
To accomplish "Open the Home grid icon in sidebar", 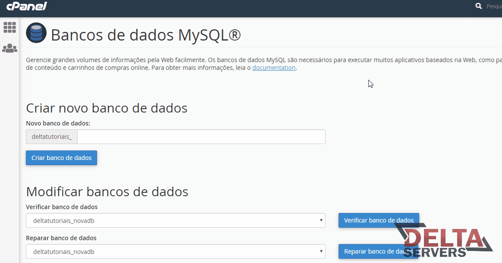I will (9, 28).
